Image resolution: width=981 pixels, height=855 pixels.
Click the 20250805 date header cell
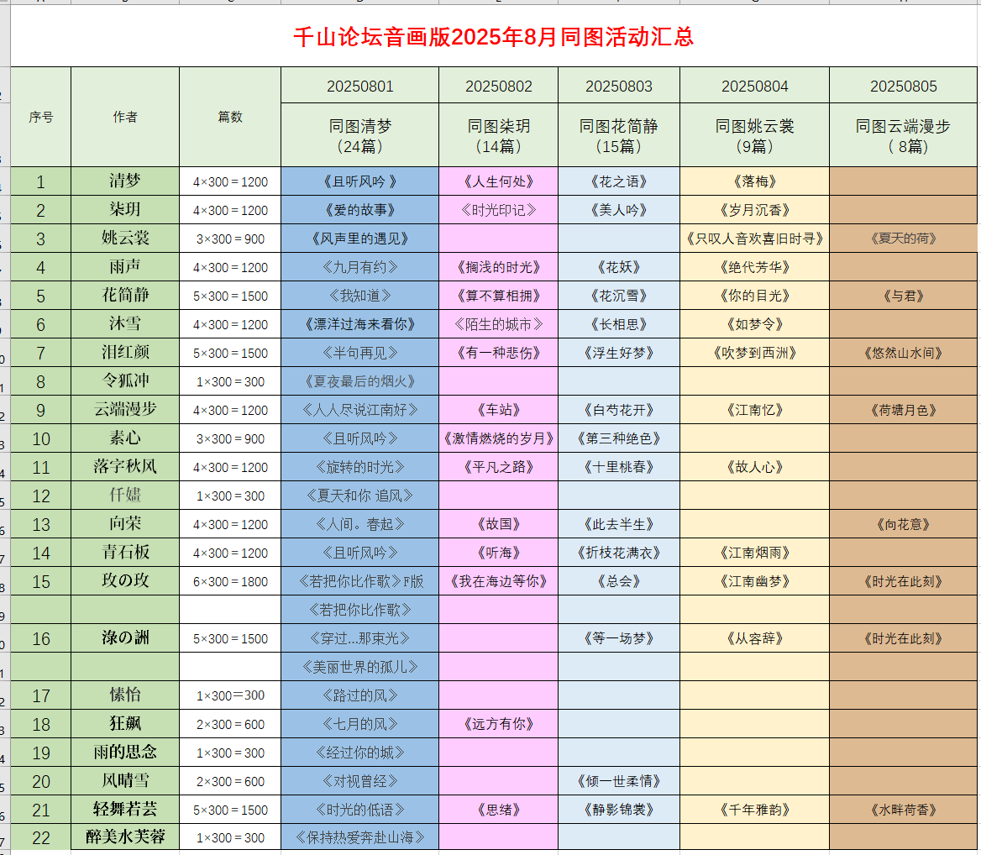(903, 85)
